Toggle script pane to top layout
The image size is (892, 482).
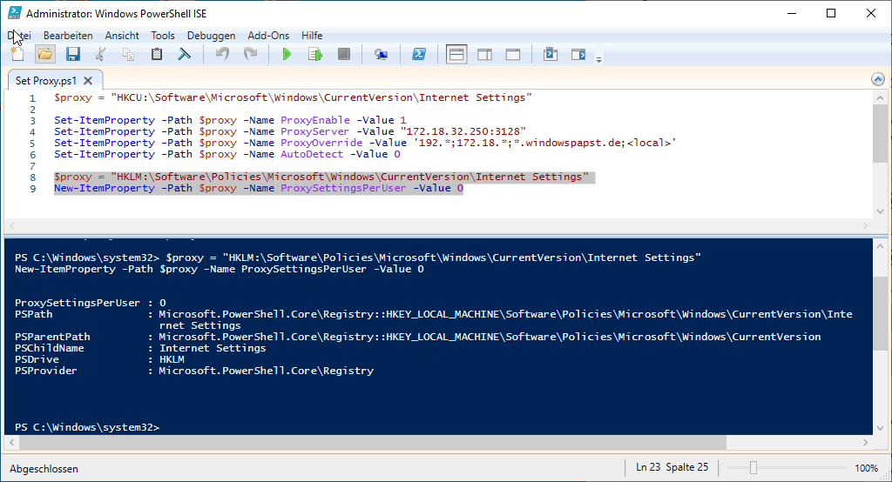pyautogui.click(x=456, y=54)
